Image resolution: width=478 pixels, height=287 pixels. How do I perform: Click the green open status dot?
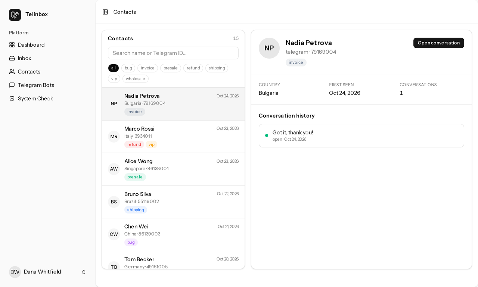pos(267,135)
